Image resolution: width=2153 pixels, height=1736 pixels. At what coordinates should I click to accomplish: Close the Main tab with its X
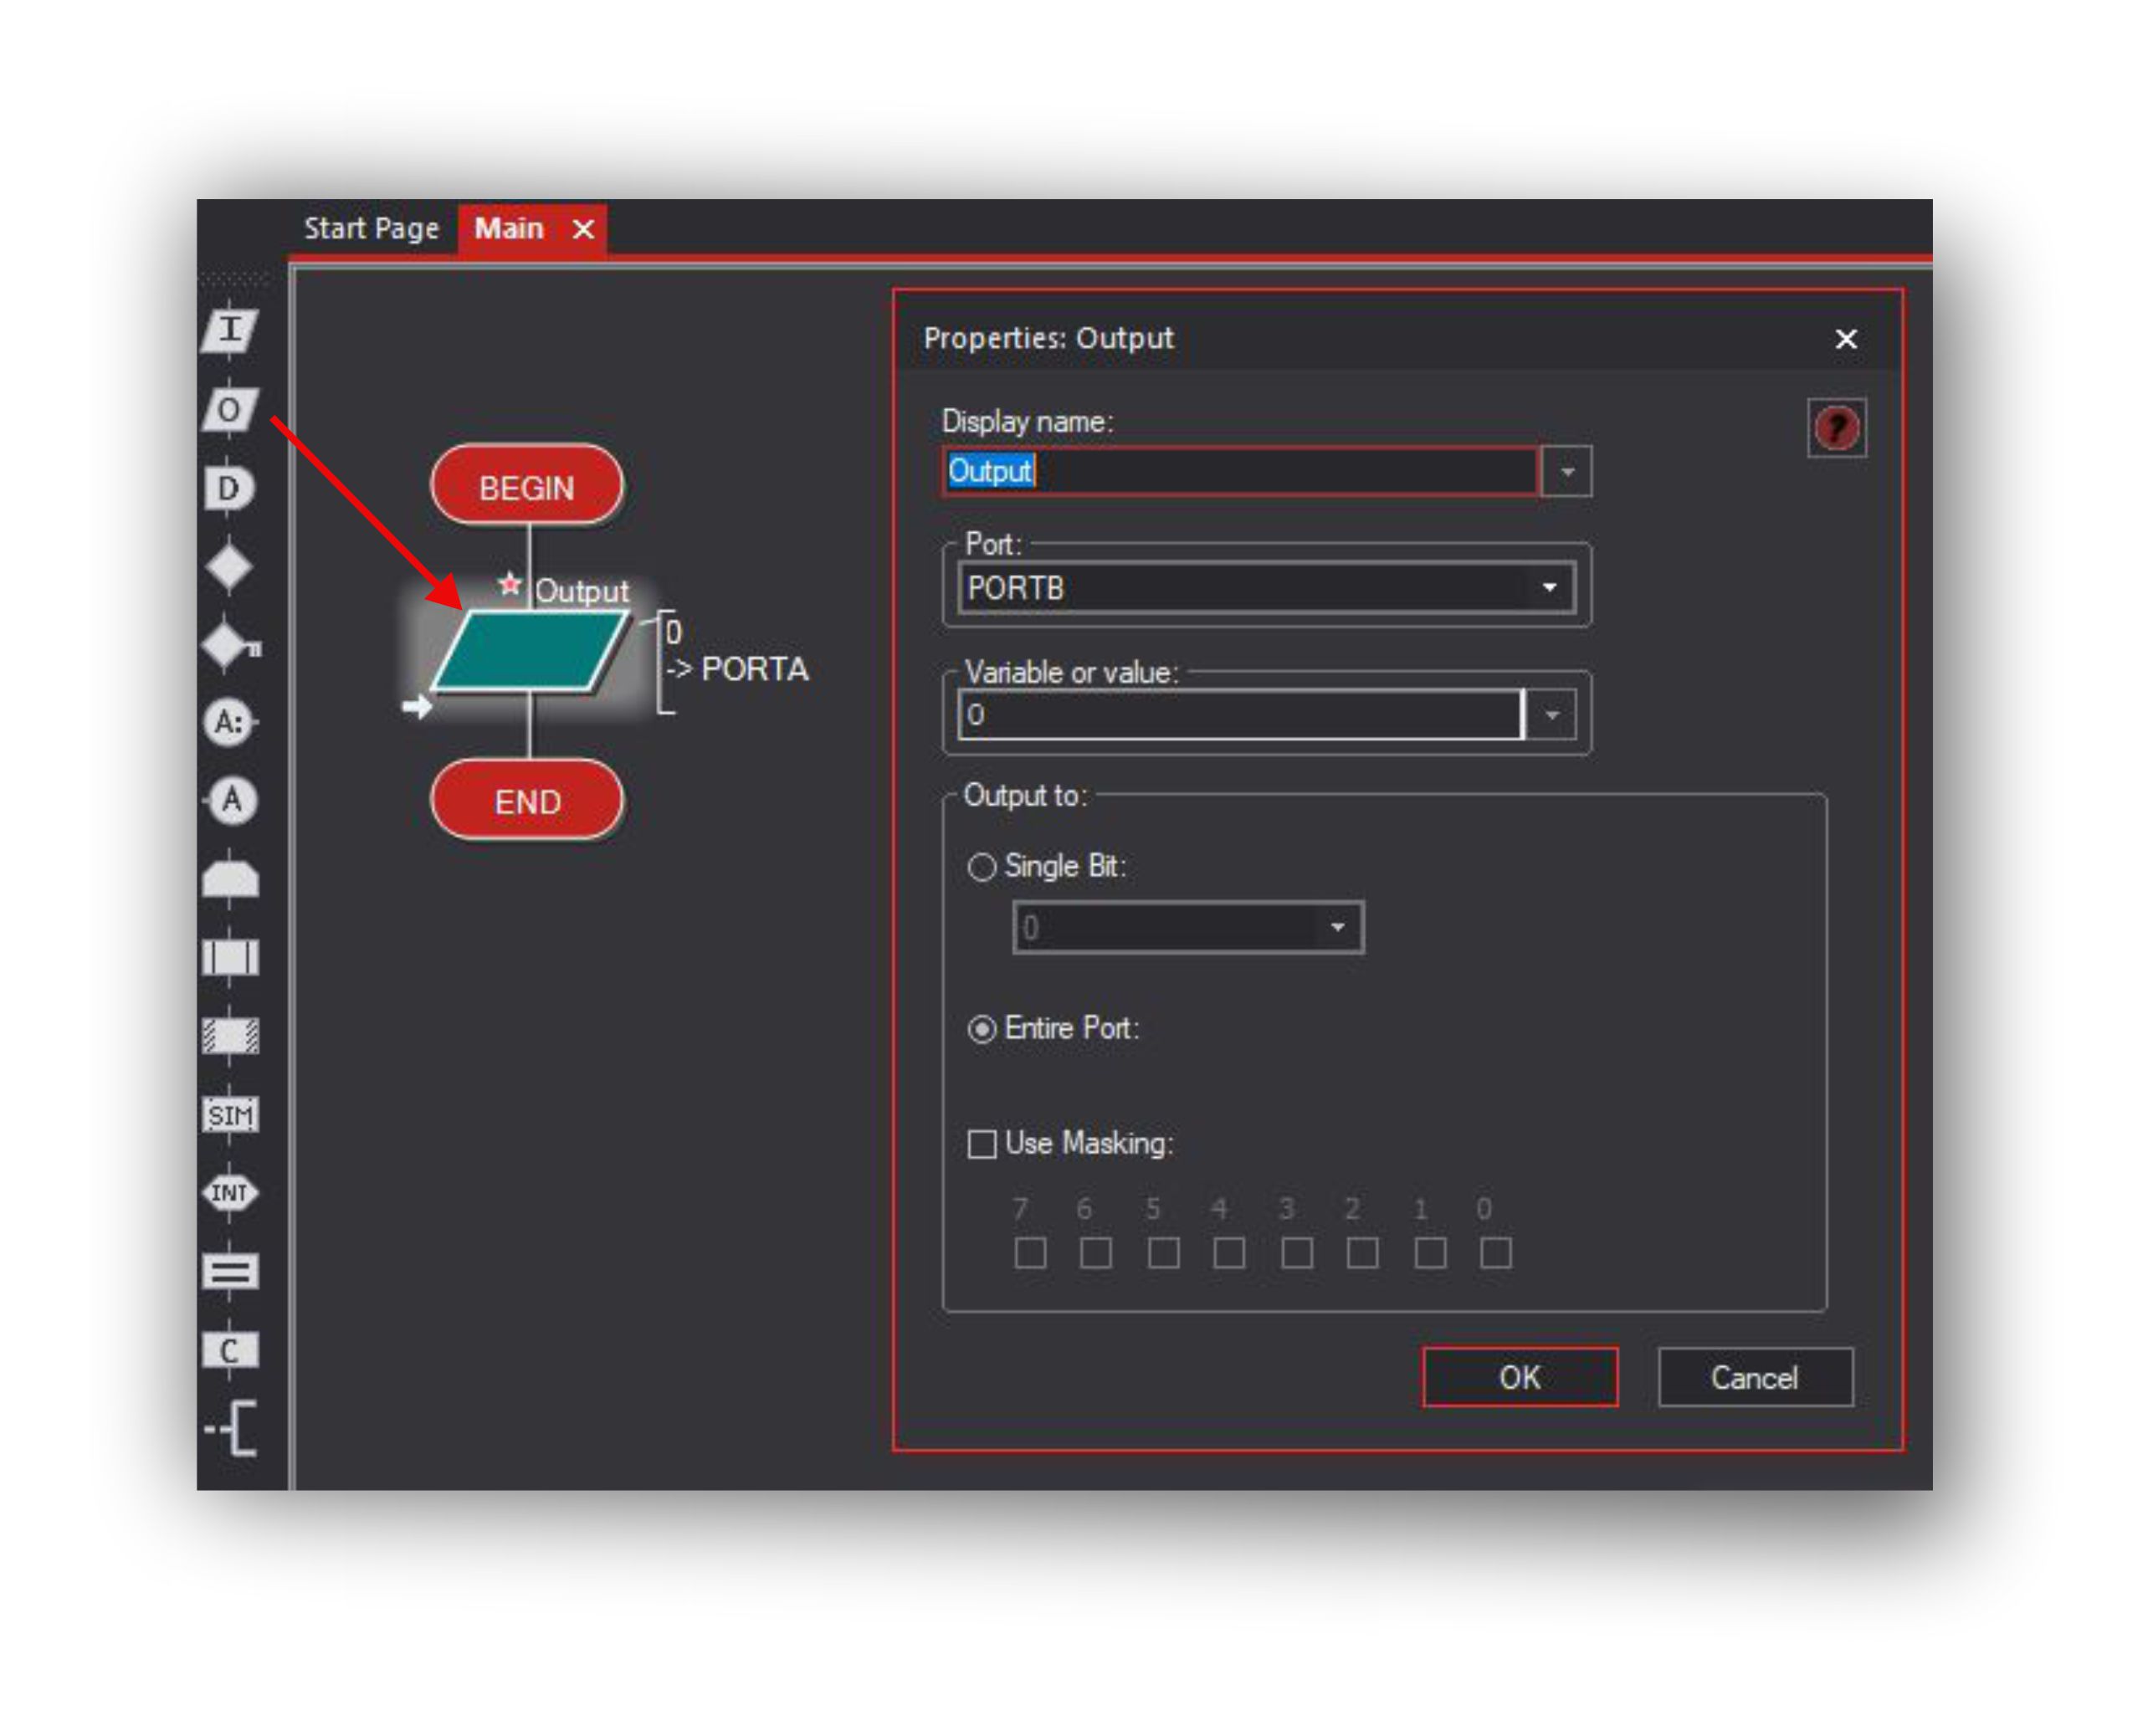click(x=584, y=230)
